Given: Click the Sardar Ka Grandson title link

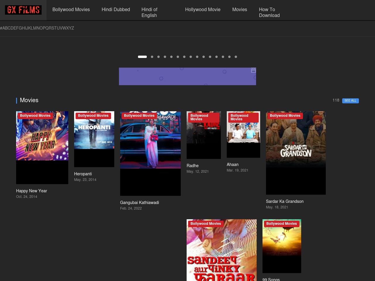Looking at the screenshot, I should pyautogui.click(x=285, y=201).
